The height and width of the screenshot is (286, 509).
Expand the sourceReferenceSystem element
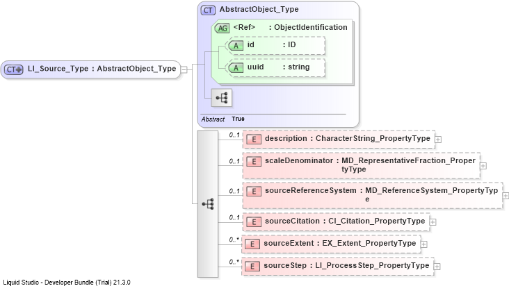click(506, 196)
